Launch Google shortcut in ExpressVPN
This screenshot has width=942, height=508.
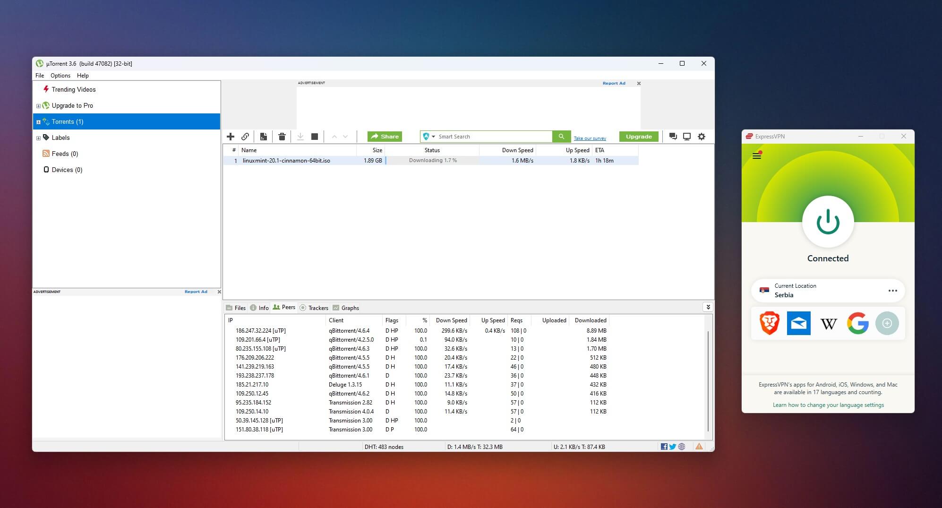coord(858,323)
